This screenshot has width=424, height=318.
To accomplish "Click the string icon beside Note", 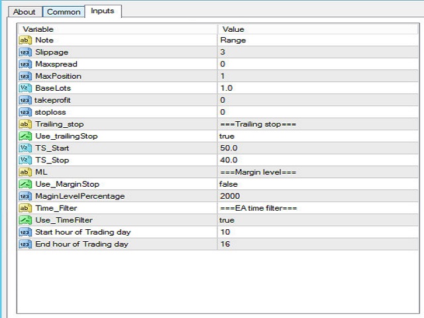I will click(26, 40).
